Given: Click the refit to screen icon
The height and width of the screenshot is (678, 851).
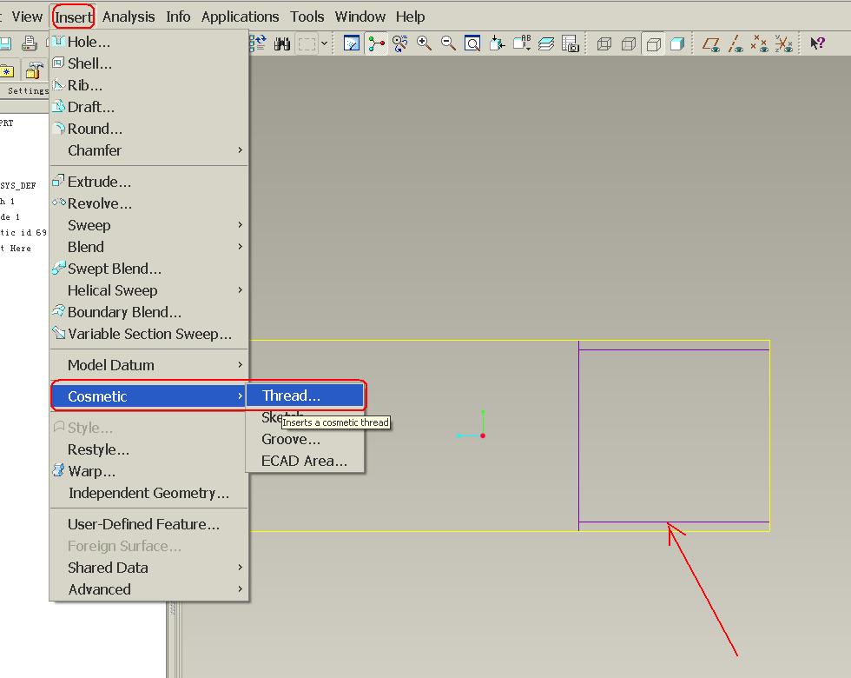Looking at the screenshot, I should (472, 43).
